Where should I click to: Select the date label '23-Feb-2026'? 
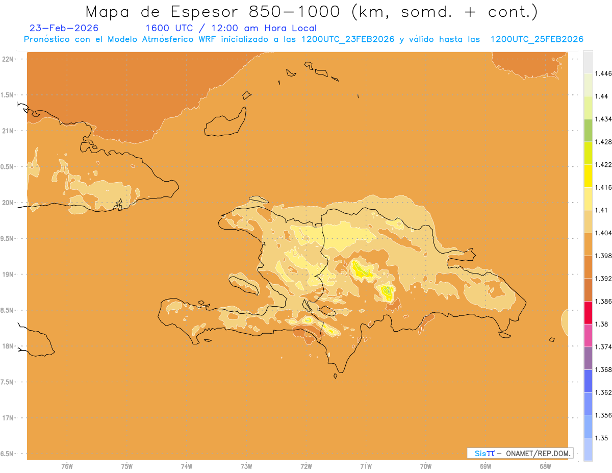click(64, 28)
